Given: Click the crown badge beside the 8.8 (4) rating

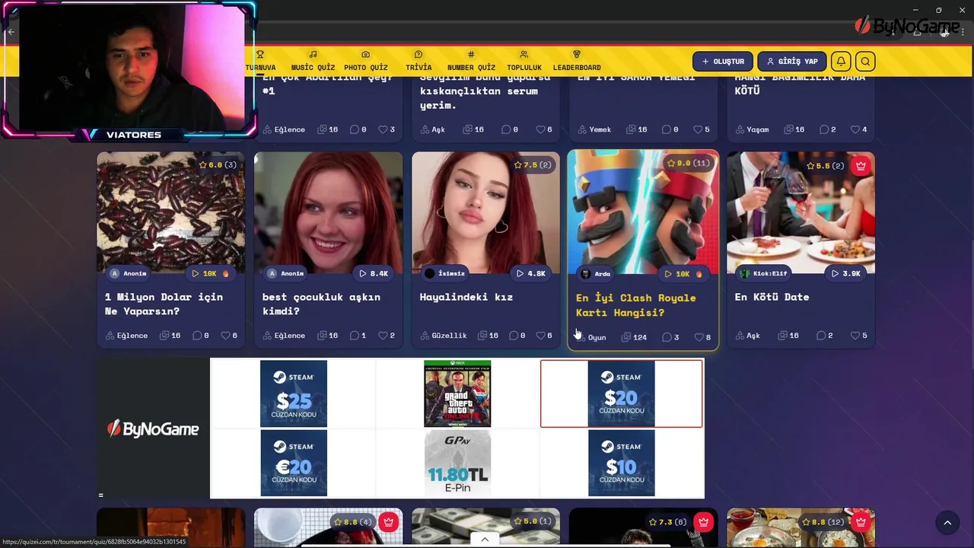Looking at the screenshot, I should point(388,522).
